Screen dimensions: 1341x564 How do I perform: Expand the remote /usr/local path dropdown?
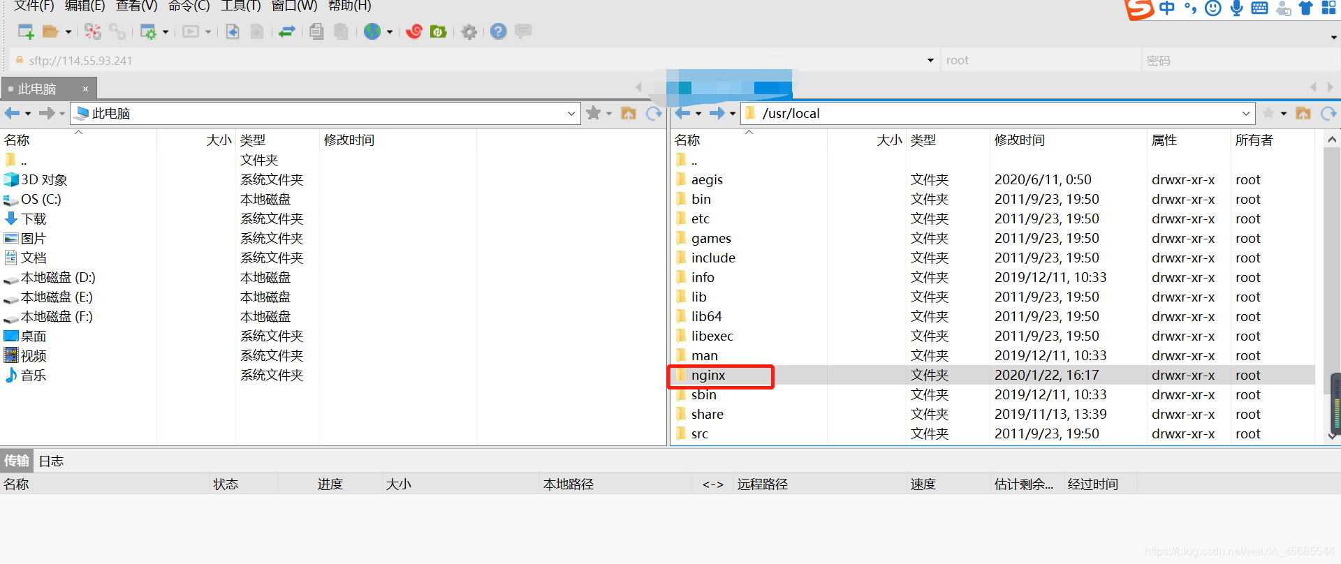(x=1246, y=113)
